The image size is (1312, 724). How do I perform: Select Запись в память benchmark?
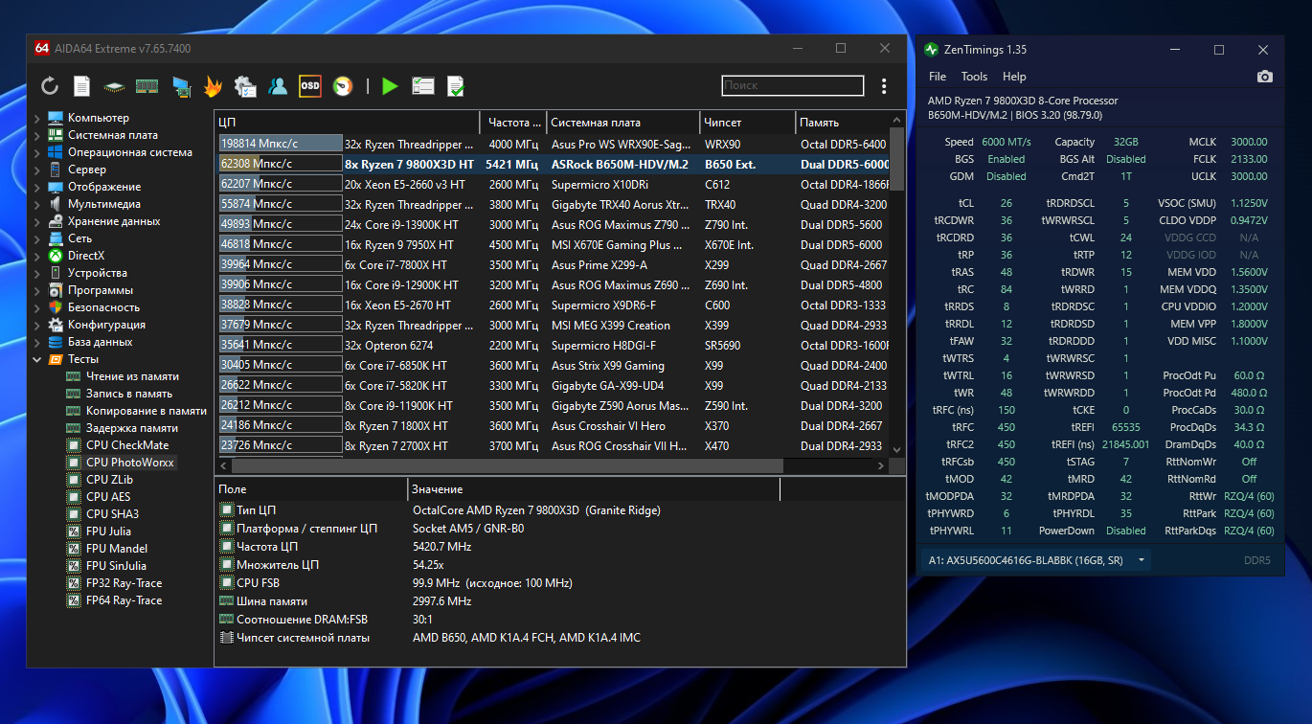coord(129,394)
